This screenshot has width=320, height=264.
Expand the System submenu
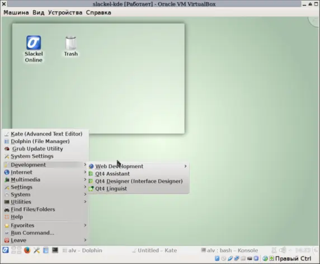45,195
